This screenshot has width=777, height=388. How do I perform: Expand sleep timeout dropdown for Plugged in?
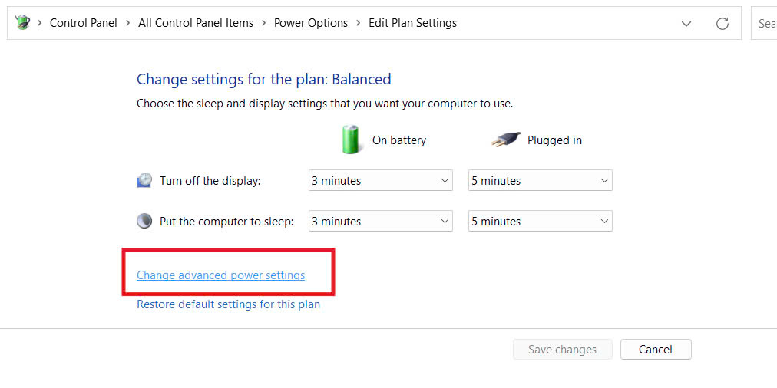pyautogui.click(x=540, y=222)
